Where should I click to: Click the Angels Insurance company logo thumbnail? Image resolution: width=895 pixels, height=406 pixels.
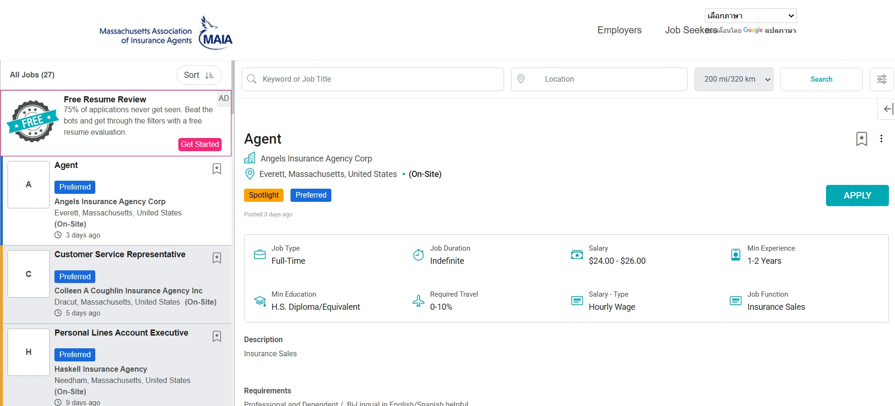(29, 184)
